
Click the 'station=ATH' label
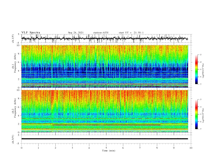pos(101,33)
